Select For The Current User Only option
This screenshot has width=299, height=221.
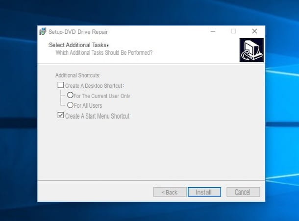pos(70,95)
